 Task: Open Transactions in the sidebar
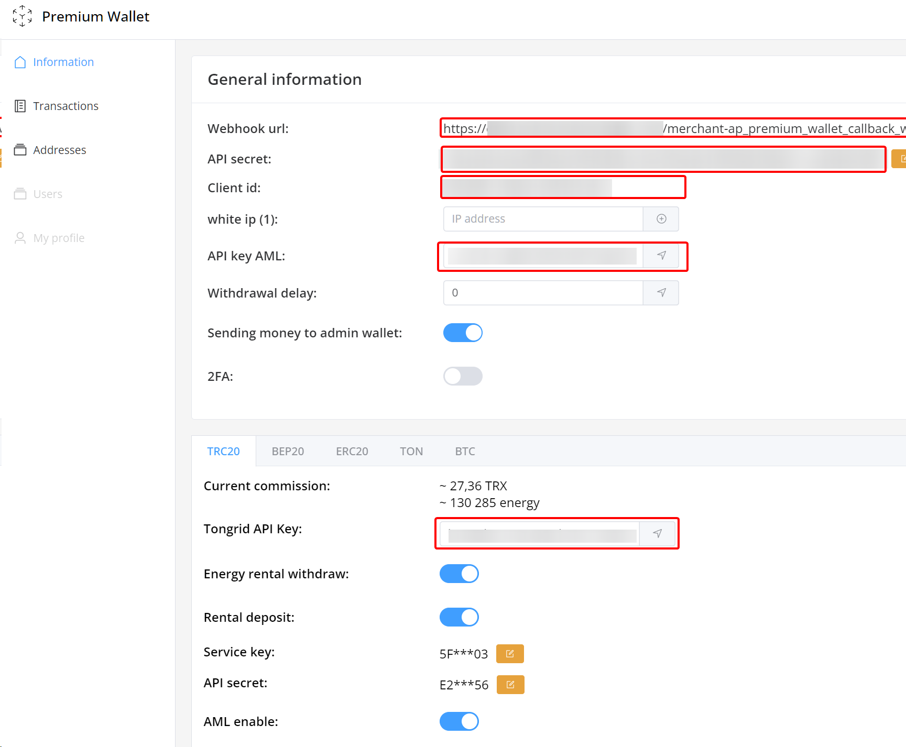66,106
